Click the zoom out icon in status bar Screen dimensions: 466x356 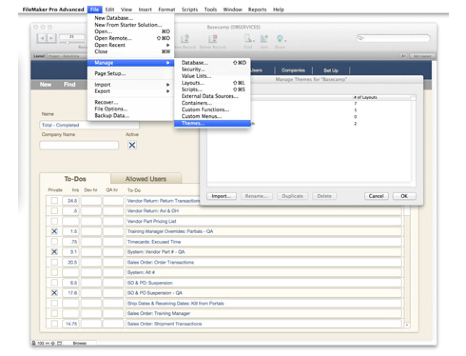click(48, 343)
